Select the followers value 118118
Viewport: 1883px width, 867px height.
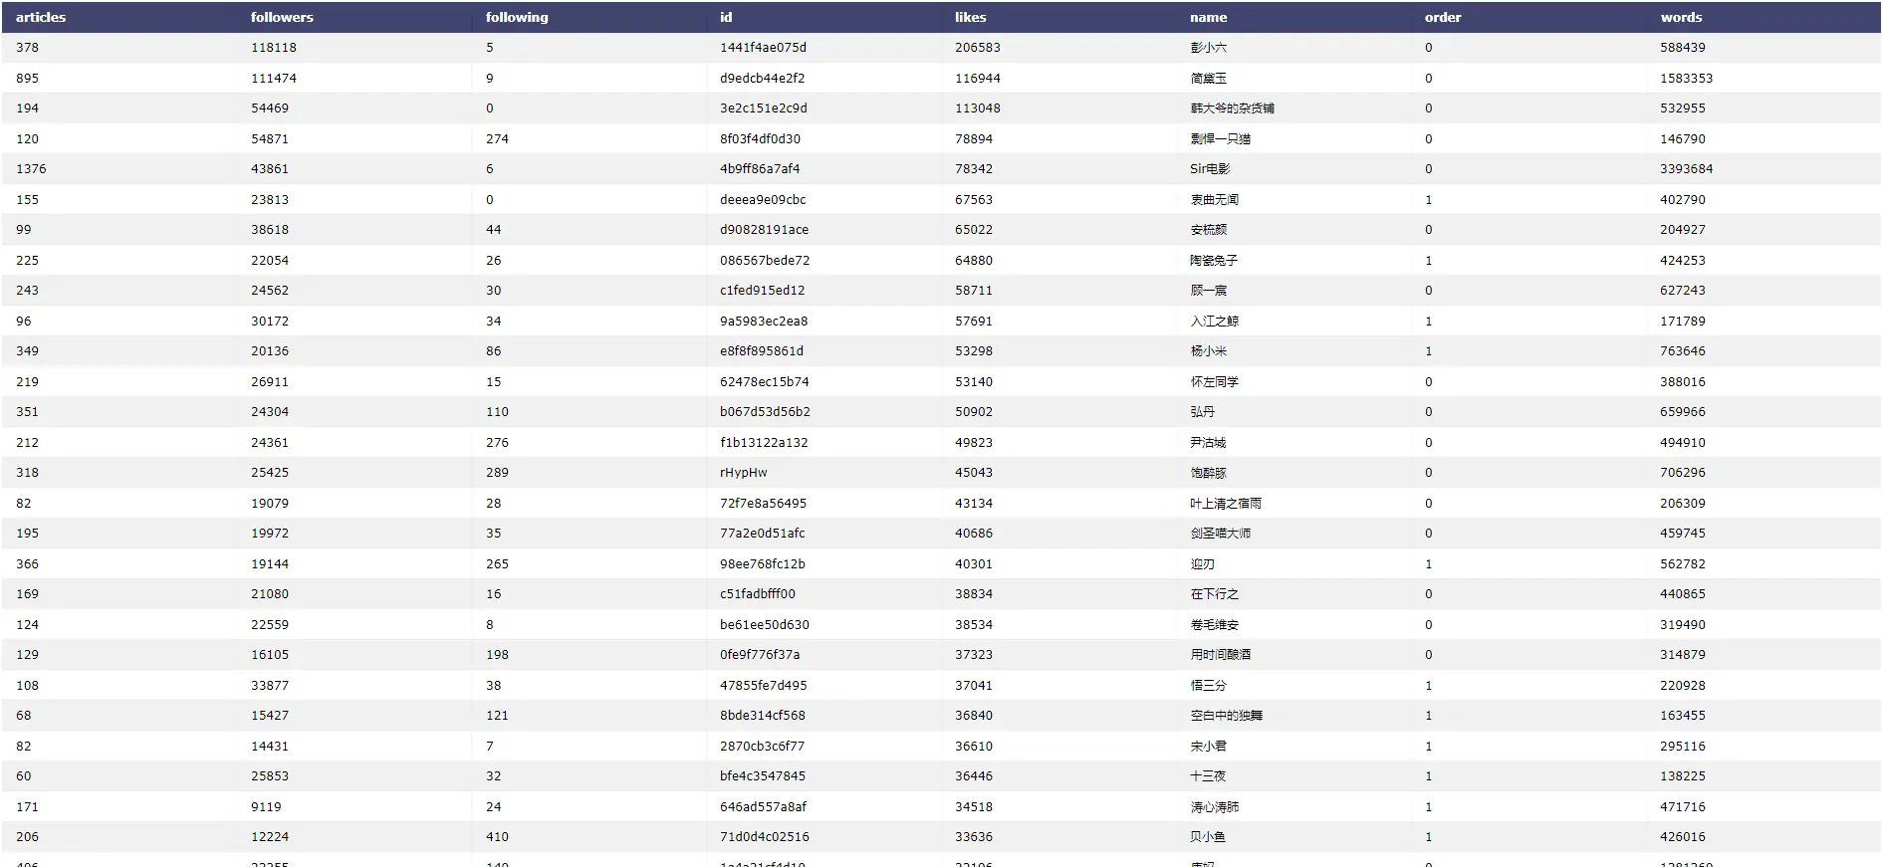tap(274, 47)
